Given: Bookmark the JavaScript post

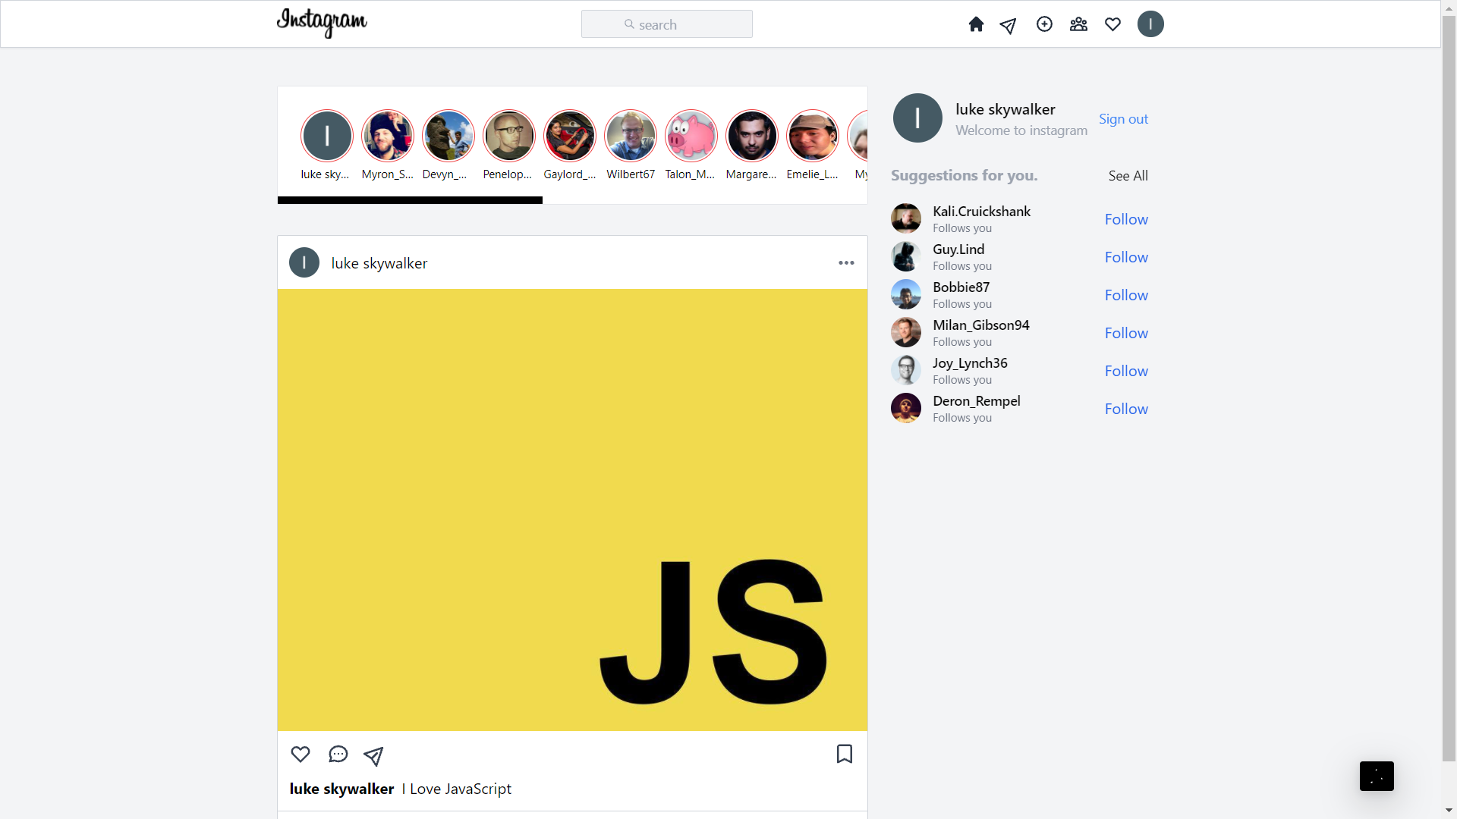Looking at the screenshot, I should click(x=844, y=754).
